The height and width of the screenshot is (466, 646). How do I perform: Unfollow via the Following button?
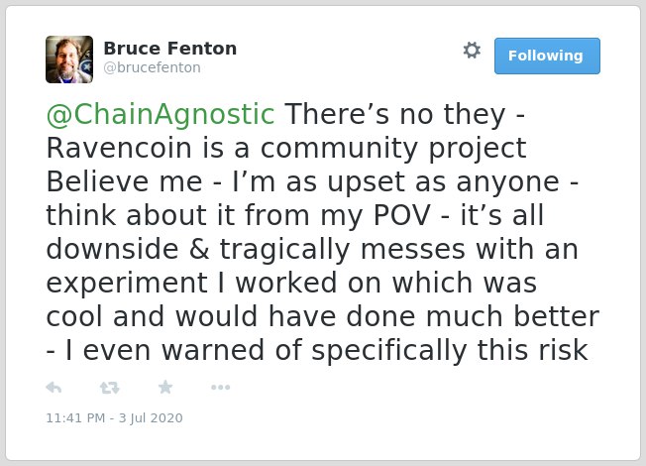[x=547, y=57]
